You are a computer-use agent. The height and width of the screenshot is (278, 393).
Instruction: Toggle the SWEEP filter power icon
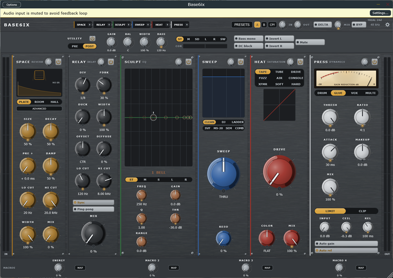(241, 62)
